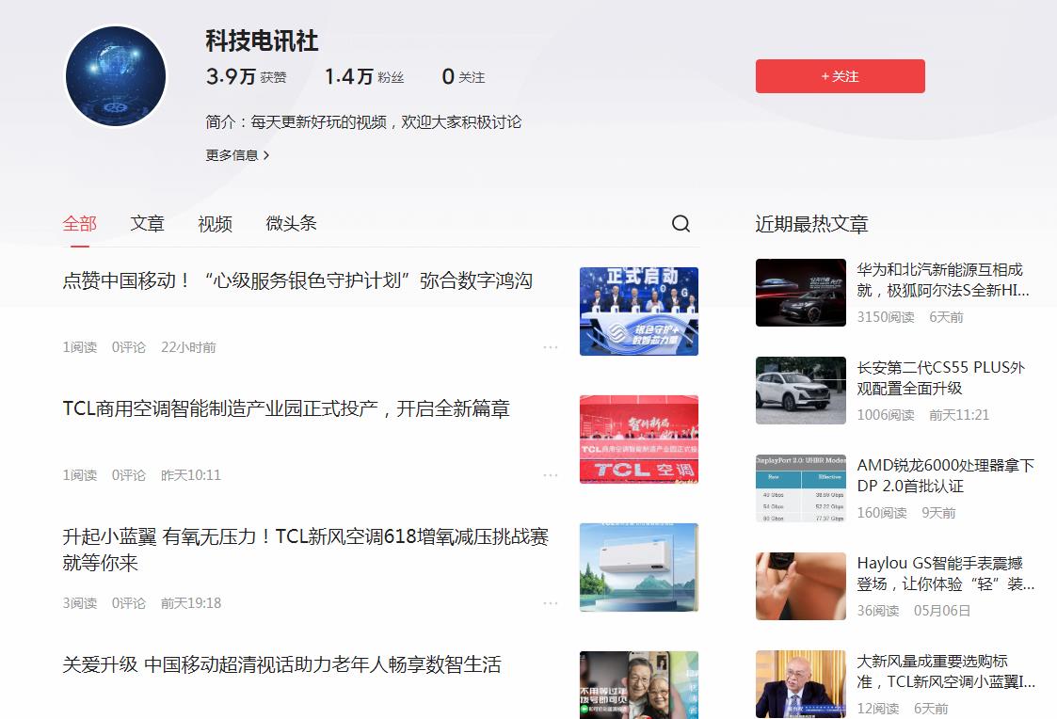Open more options for 升起小蓝翼 article
This screenshot has height=719, width=1057.
[551, 603]
